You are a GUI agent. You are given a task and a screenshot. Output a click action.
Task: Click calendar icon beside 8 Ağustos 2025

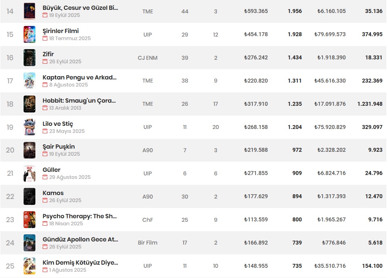click(x=45, y=85)
